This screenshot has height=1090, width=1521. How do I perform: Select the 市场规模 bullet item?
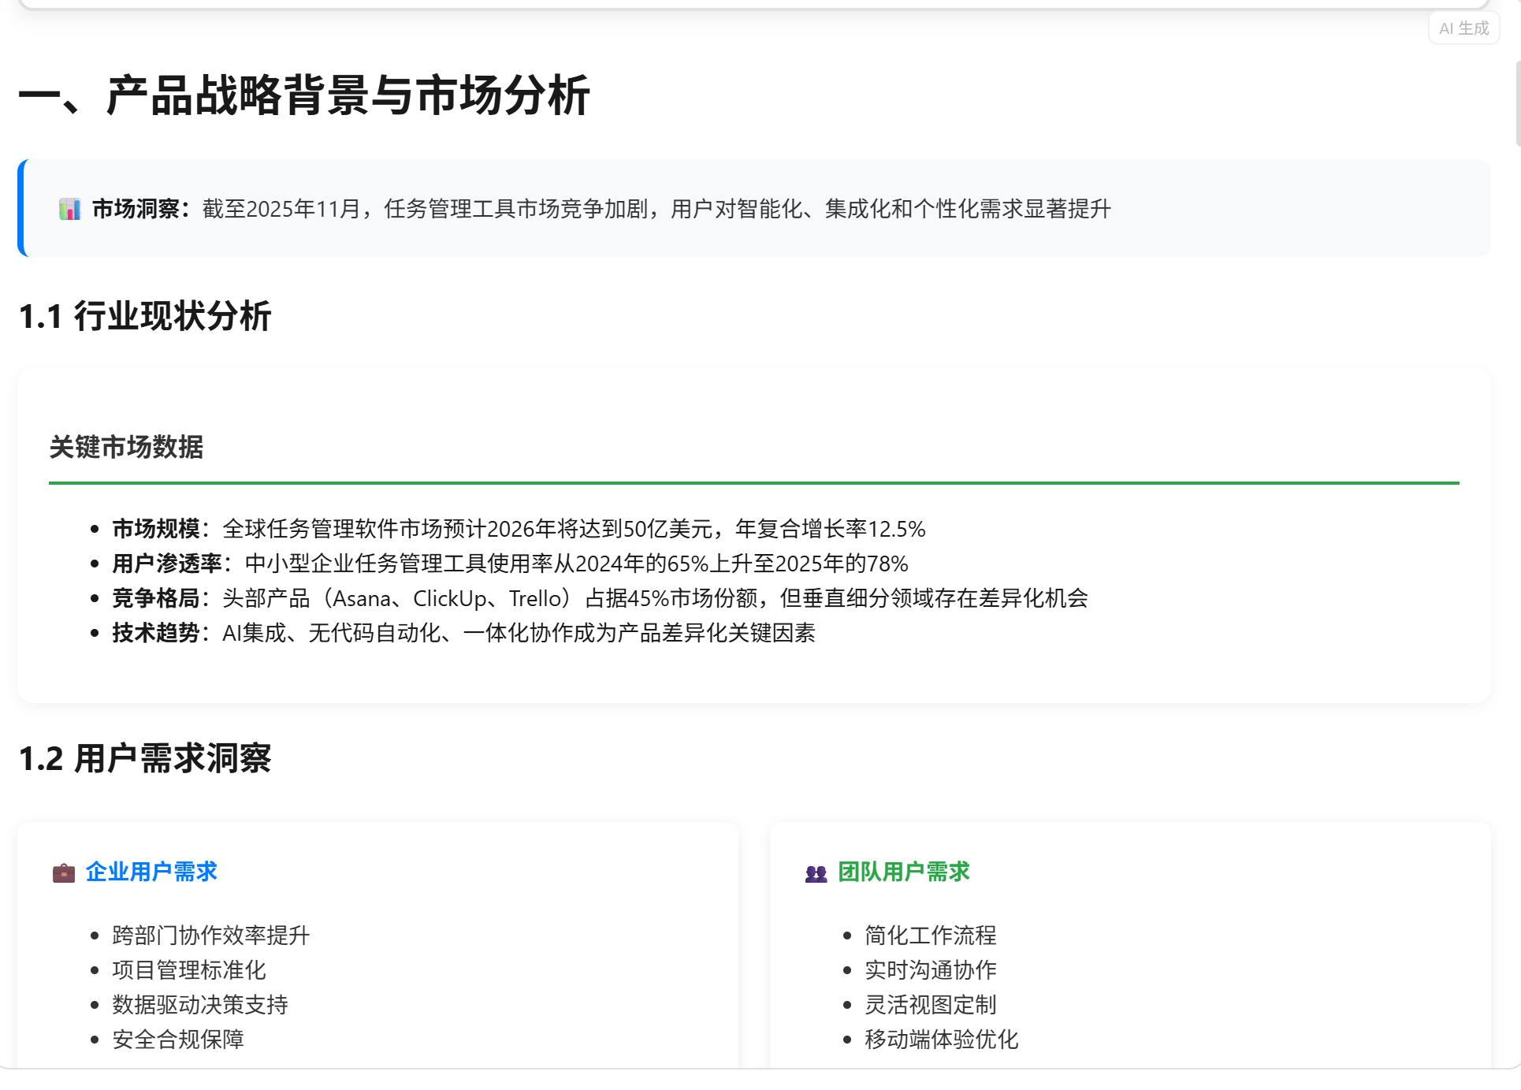coord(520,530)
